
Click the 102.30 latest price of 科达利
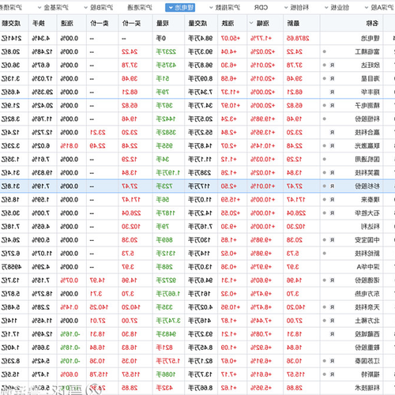coord(295,227)
